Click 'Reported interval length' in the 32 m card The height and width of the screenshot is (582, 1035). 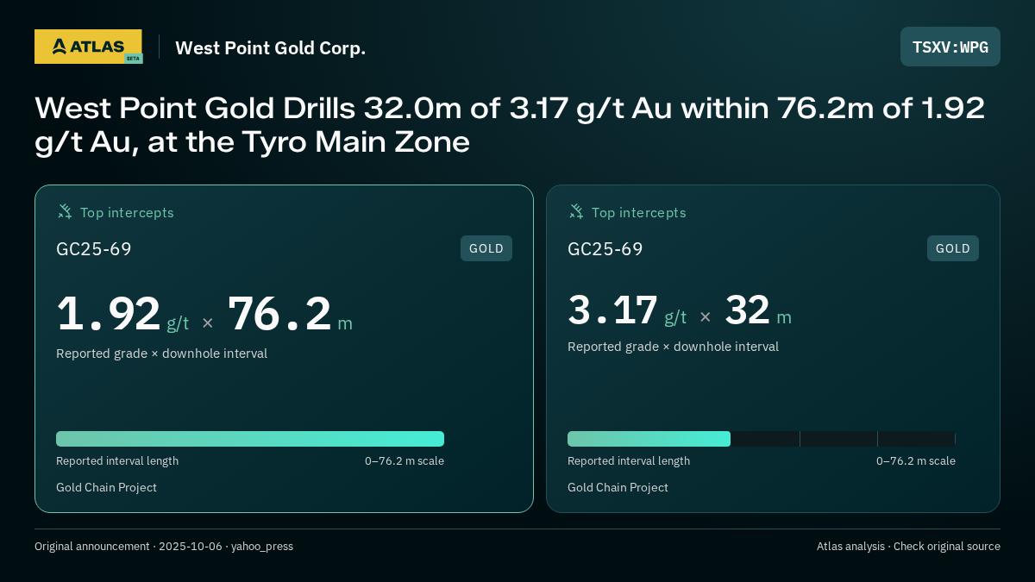(629, 460)
